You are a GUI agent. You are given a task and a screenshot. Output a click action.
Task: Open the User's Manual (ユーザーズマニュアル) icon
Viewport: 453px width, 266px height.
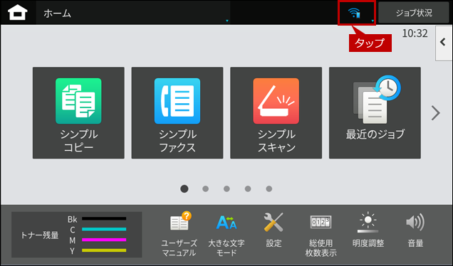pyautogui.click(x=179, y=234)
